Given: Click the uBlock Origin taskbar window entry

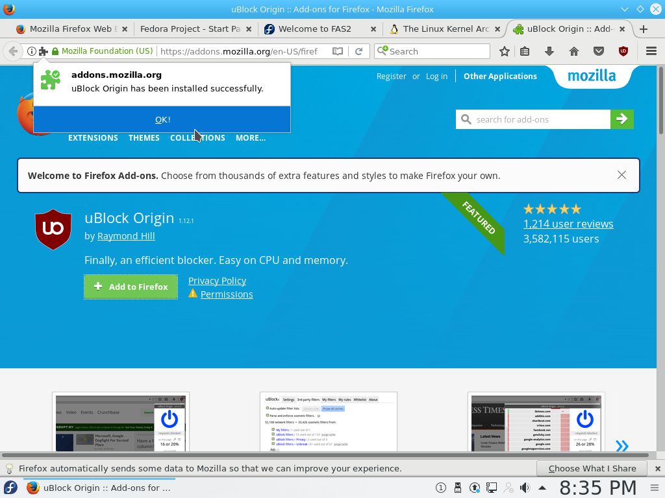Looking at the screenshot, I should point(99,488).
